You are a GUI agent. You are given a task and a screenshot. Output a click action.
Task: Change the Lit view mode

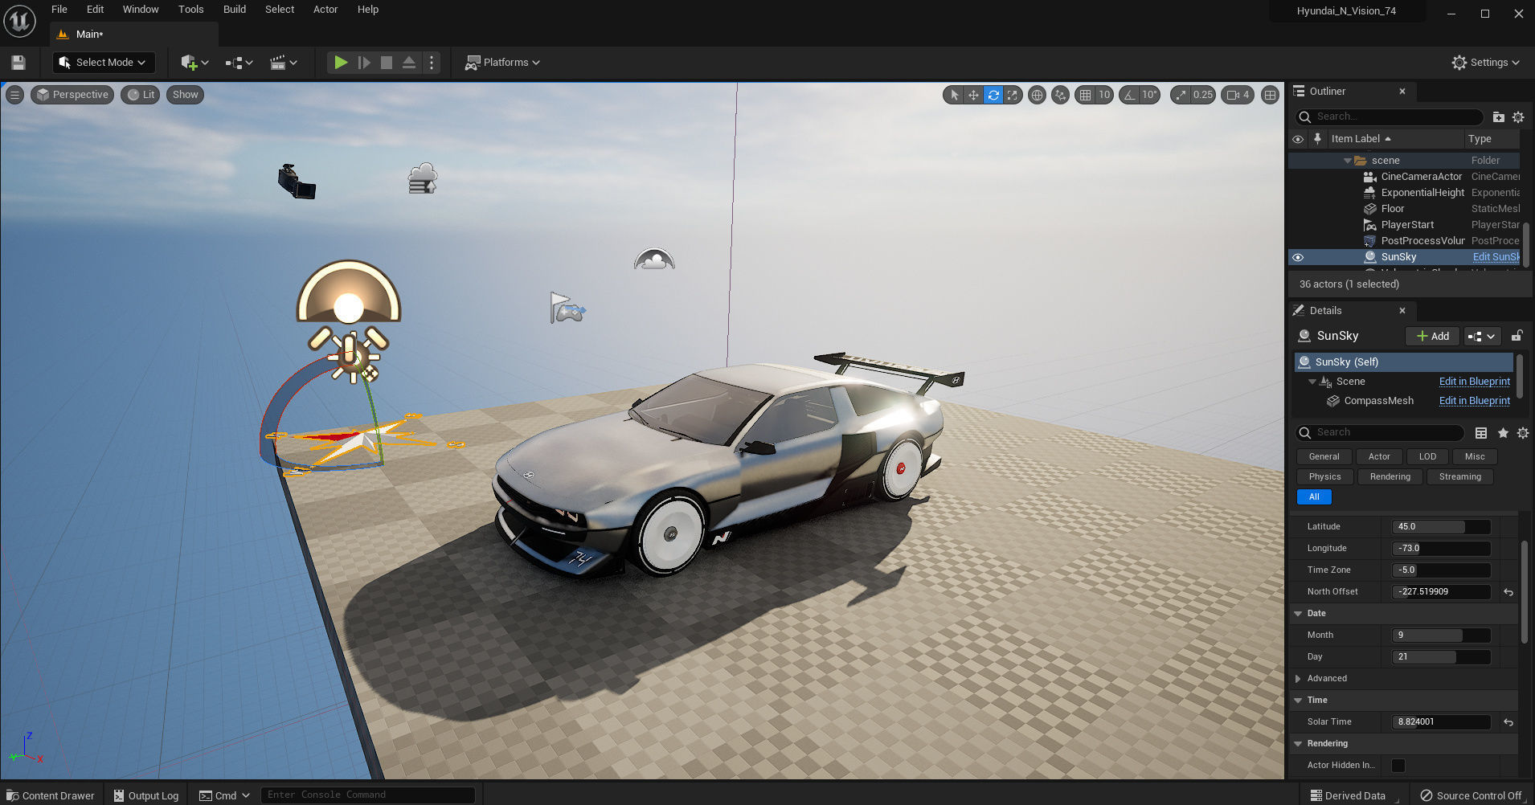(x=141, y=95)
